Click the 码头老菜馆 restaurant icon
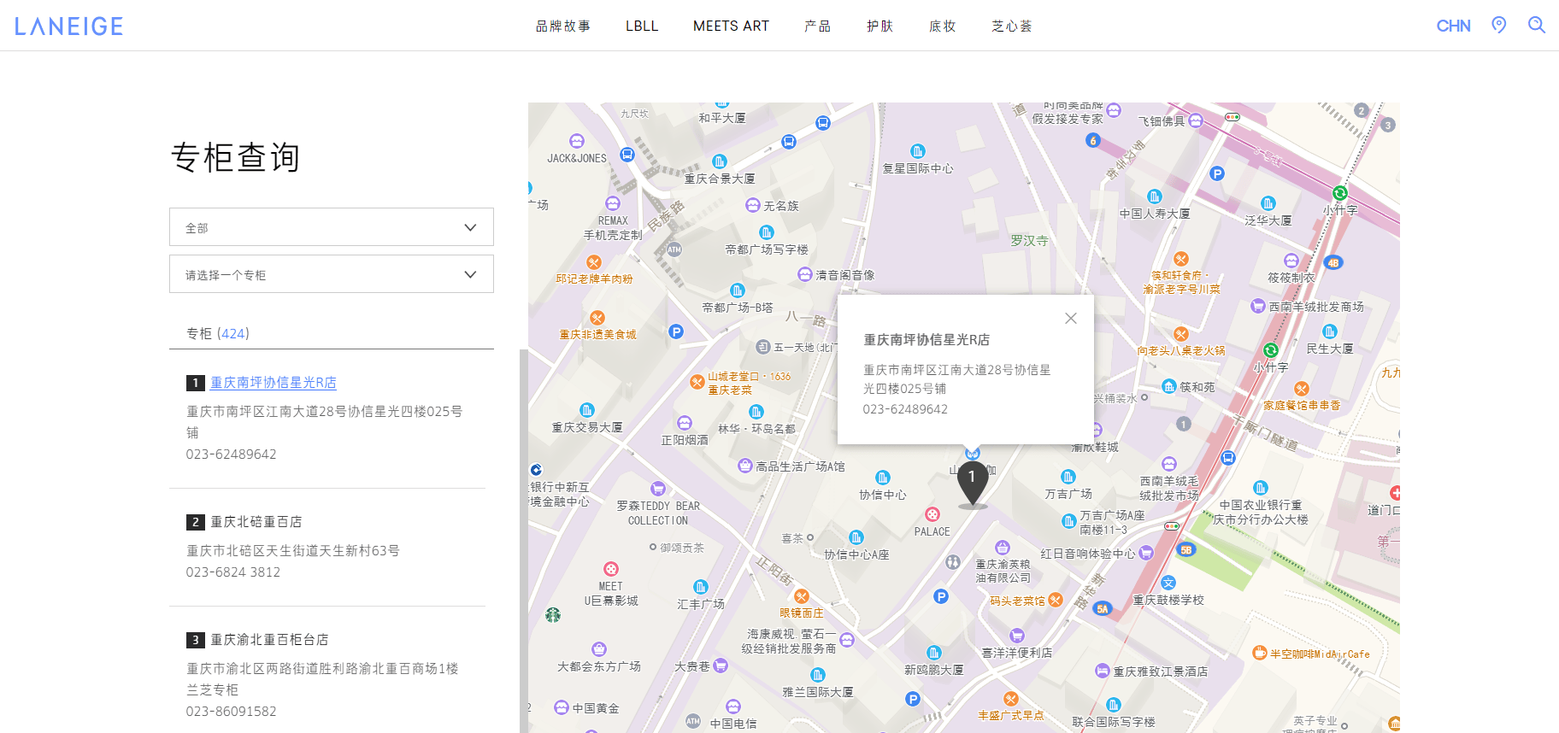Viewport: 1559px width, 733px height. coord(1056,601)
